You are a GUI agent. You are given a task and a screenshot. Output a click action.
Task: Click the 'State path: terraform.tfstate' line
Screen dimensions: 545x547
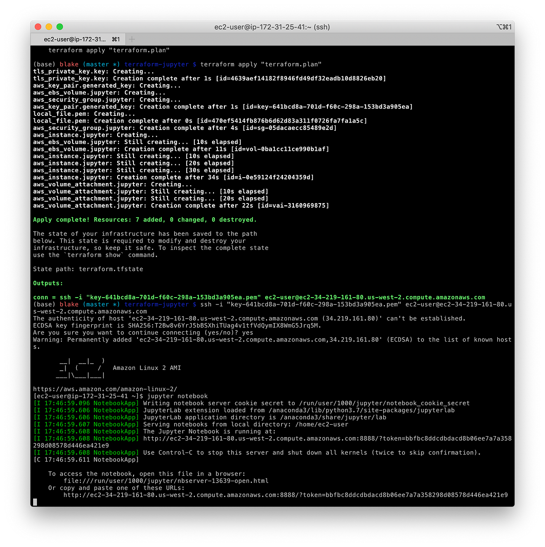click(x=88, y=269)
